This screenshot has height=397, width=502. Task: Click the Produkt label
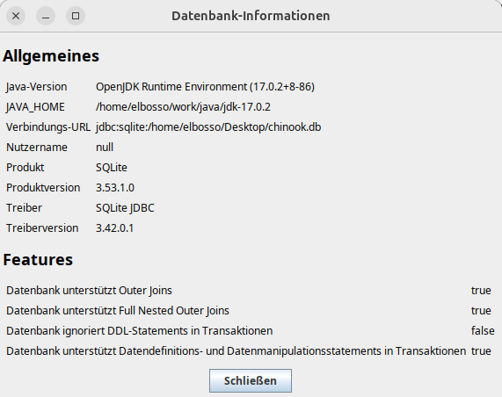(25, 167)
